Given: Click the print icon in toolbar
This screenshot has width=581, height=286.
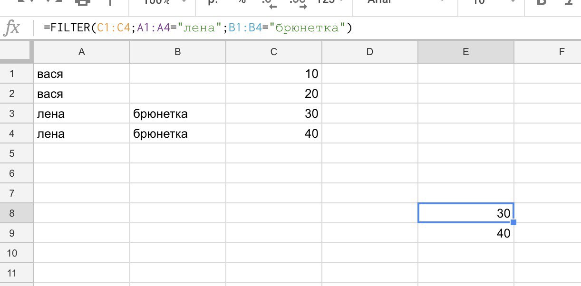Looking at the screenshot, I should click(83, 2).
